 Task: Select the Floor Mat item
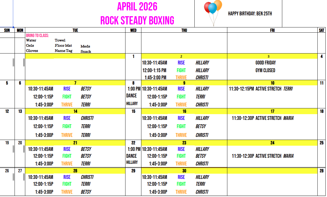tap(63, 46)
